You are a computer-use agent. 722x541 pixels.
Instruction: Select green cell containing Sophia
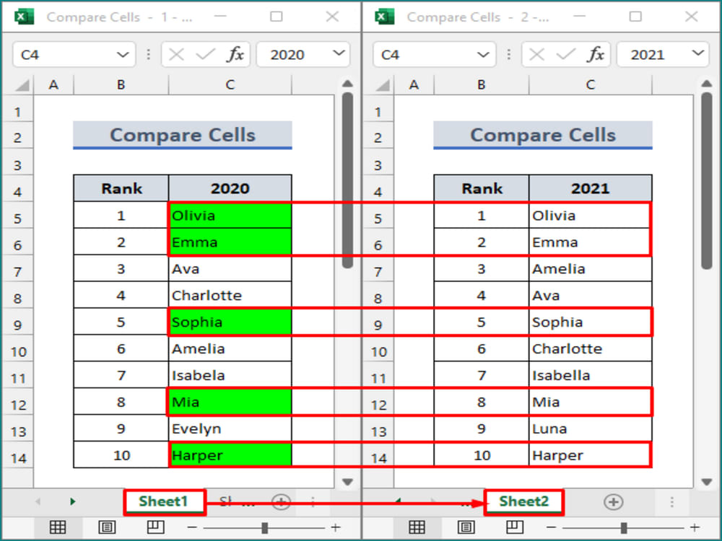tap(230, 322)
